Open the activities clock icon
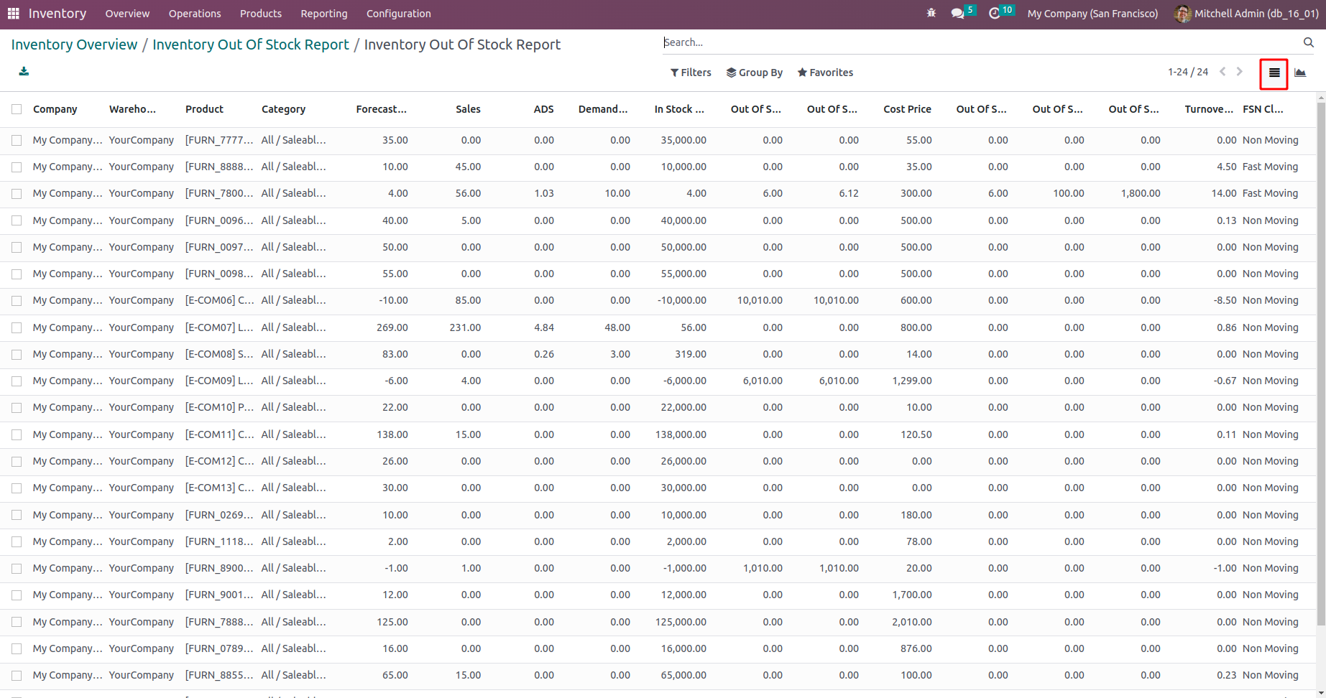 (x=995, y=14)
